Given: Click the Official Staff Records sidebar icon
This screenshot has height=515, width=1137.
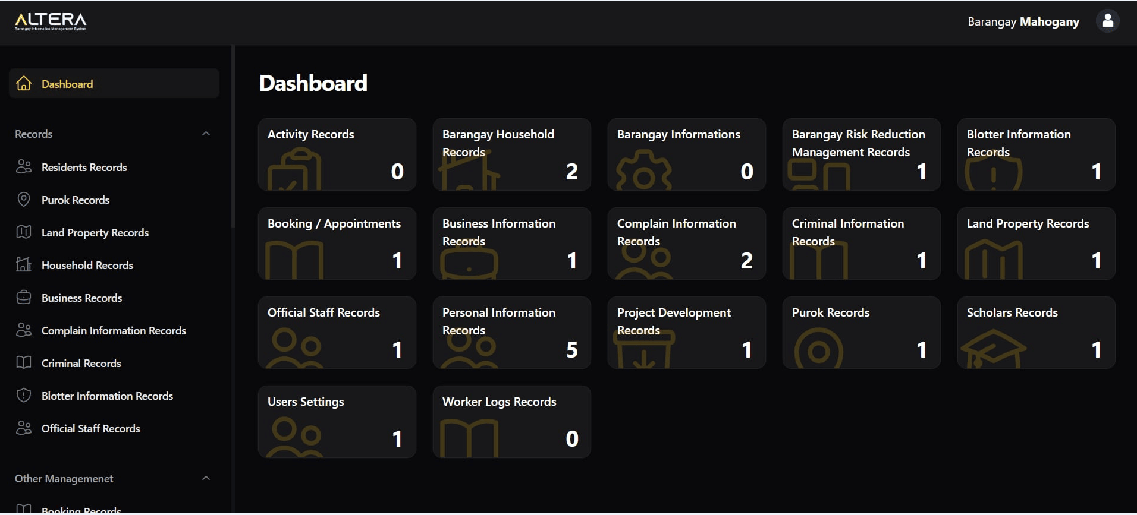Looking at the screenshot, I should [x=24, y=428].
